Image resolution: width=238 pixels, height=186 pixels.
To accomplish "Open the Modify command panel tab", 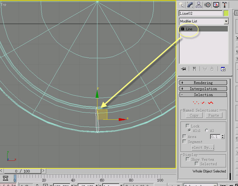I will (190, 5).
